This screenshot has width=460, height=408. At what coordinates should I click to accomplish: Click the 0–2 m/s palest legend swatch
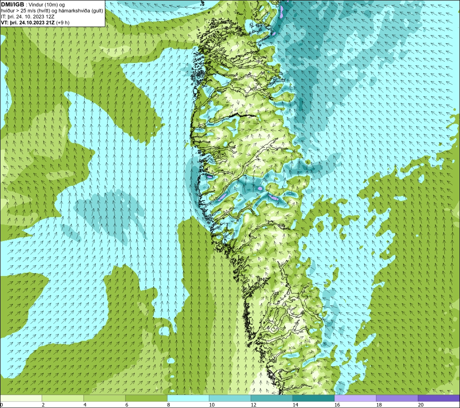(21, 398)
